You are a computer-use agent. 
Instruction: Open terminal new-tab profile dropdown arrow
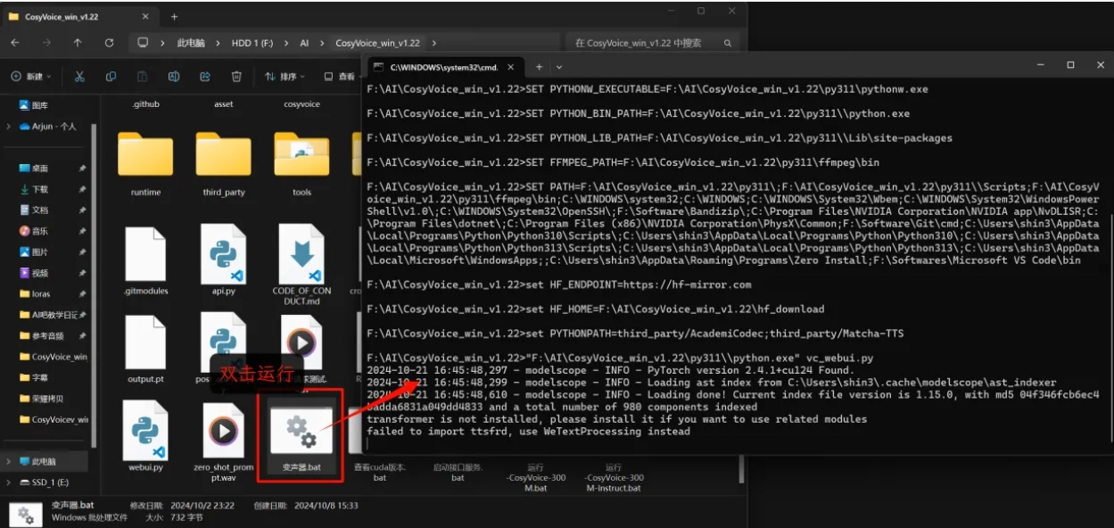tap(559, 67)
